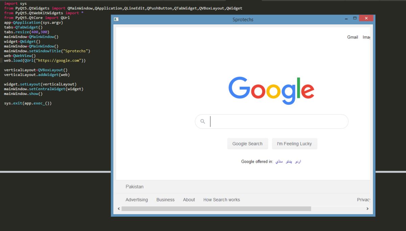Click the Pakistan text in footer
This screenshot has width=406, height=231.
point(135,187)
